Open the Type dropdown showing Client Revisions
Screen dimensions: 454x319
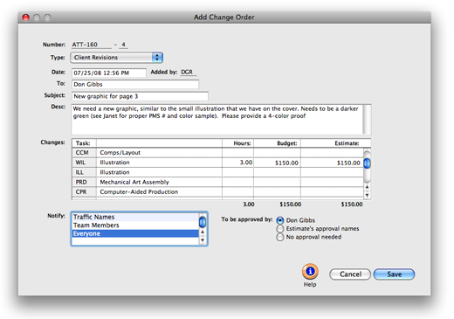[116, 58]
